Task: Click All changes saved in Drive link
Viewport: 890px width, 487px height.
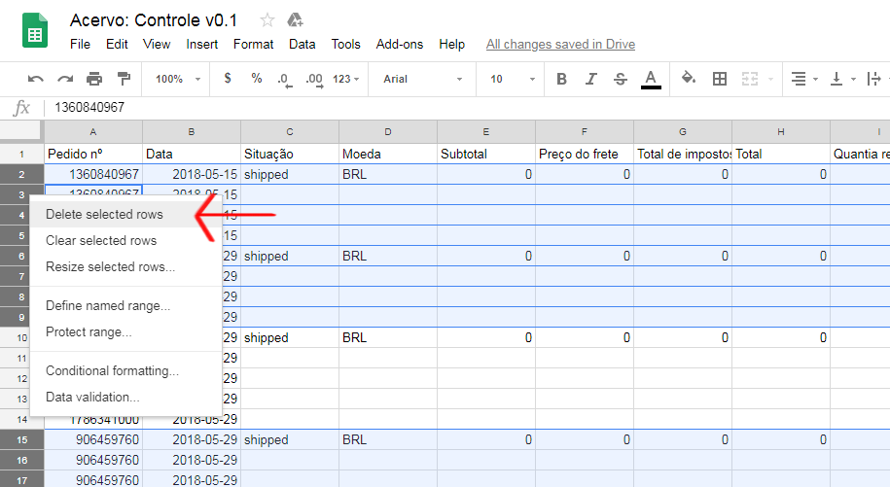Action: [560, 44]
